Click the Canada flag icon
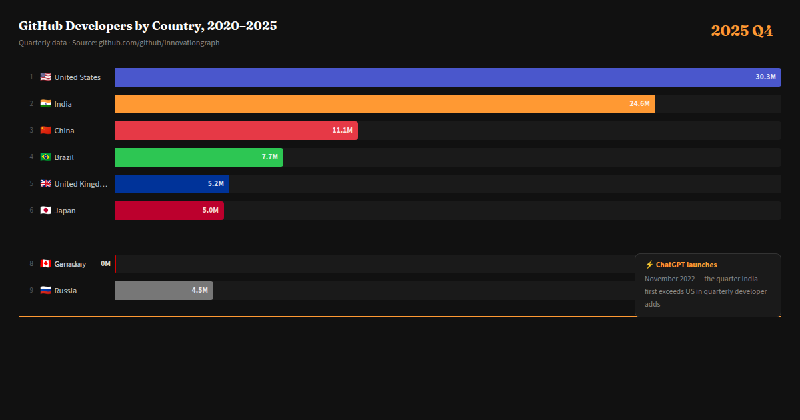800x420 pixels. click(45, 264)
